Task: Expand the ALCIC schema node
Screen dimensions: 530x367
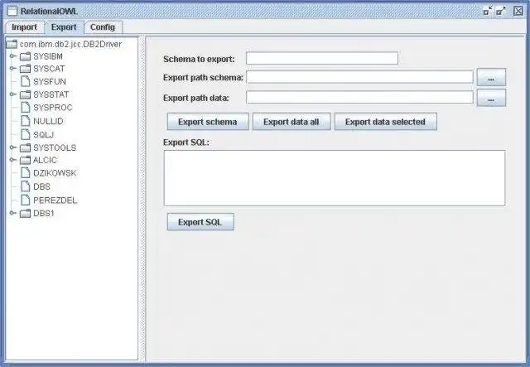Action: click(x=12, y=160)
